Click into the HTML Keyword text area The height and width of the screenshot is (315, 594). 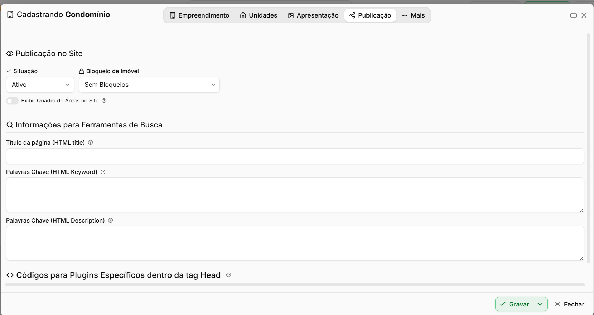coord(295,195)
